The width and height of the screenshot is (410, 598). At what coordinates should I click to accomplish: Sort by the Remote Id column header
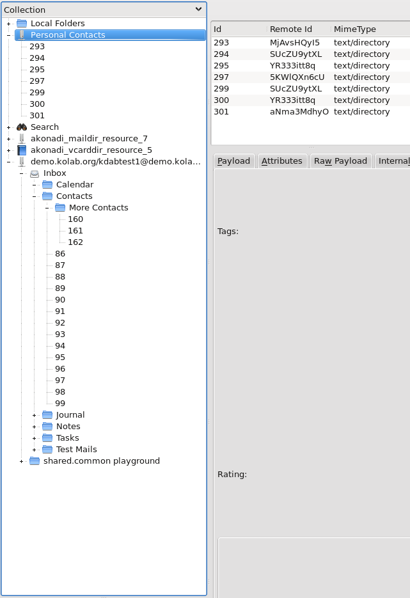(291, 29)
